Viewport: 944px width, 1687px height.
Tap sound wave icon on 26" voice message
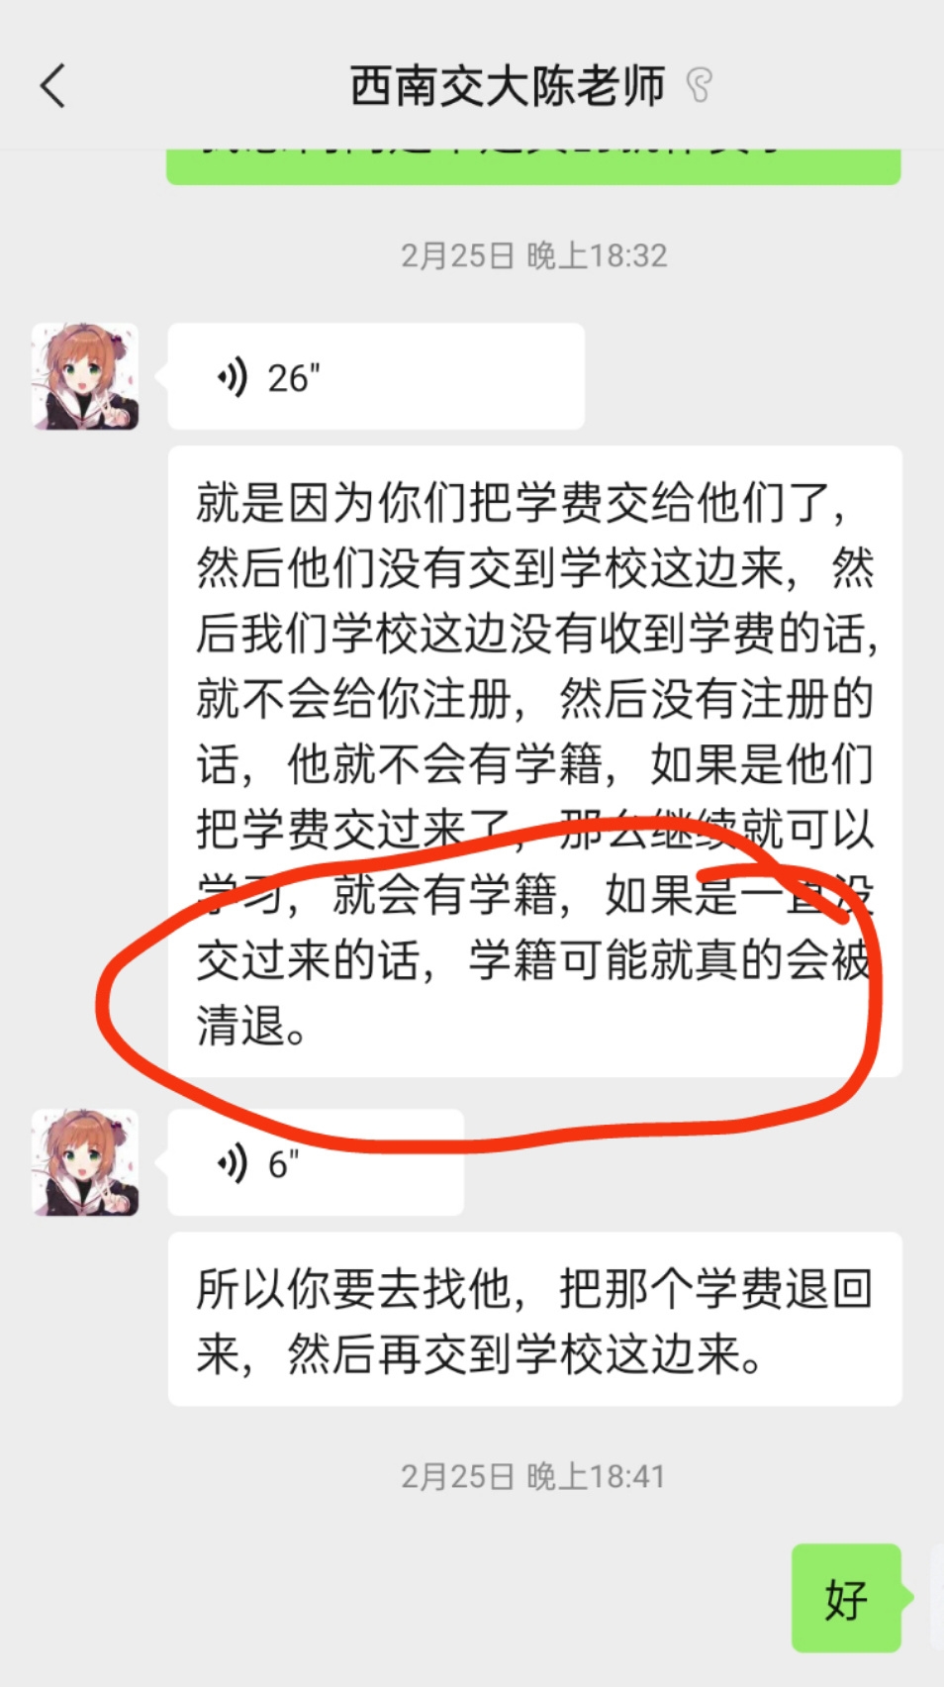click(232, 377)
